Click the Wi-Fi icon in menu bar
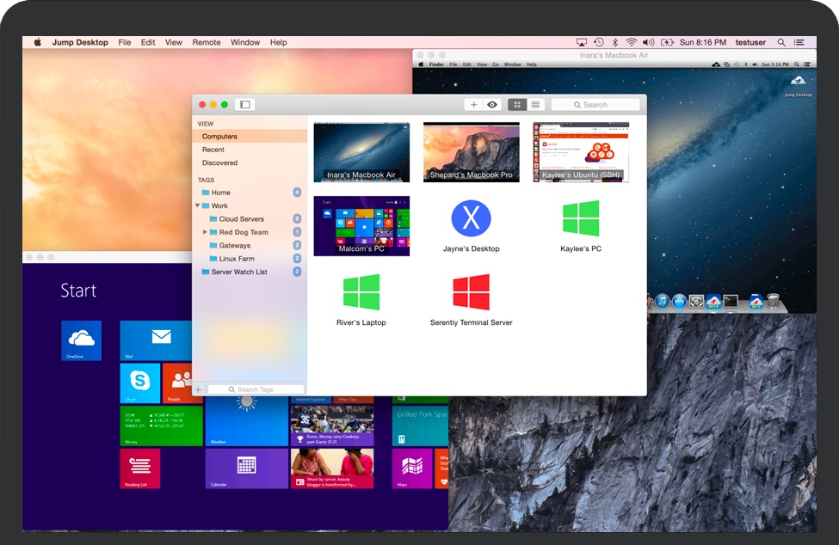Viewport: 839px width, 545px height. [x=632, y=42]
